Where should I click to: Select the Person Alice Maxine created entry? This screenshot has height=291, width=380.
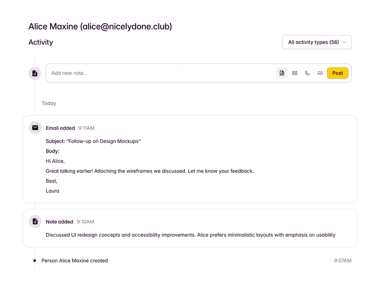pos(75,261)
